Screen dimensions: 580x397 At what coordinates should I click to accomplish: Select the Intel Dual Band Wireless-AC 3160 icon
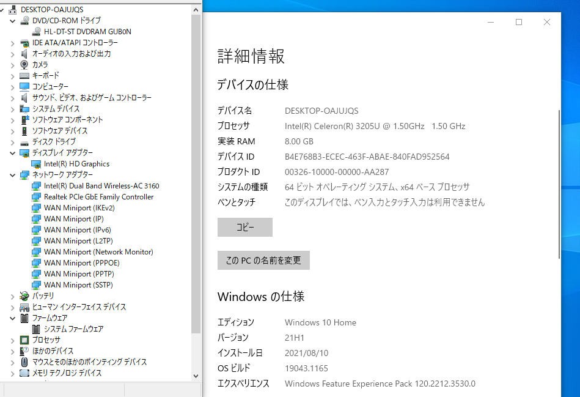click(x=36, y=186)
